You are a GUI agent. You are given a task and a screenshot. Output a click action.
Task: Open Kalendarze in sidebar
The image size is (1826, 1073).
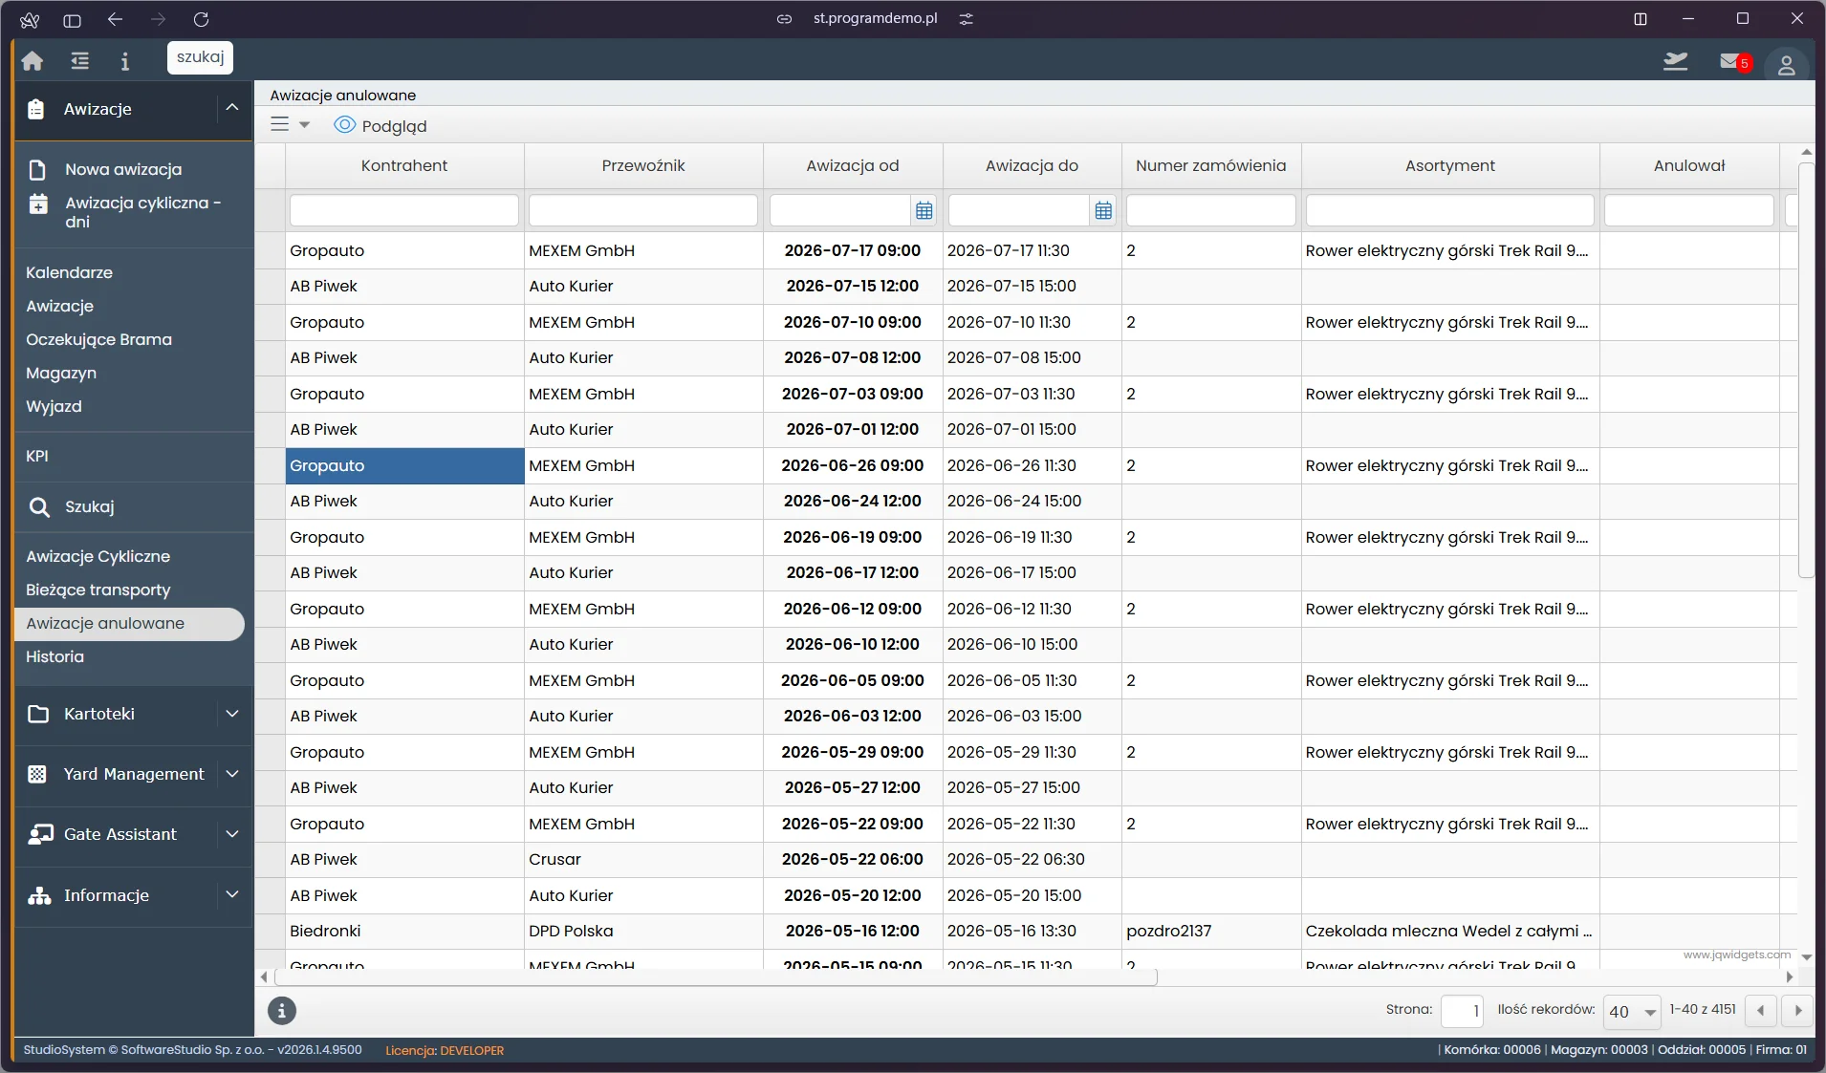coord(69,272)
